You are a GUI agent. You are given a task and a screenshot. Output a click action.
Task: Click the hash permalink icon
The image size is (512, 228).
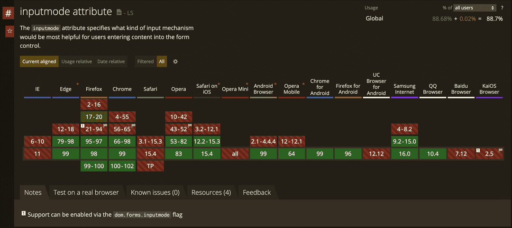[9, 14]
